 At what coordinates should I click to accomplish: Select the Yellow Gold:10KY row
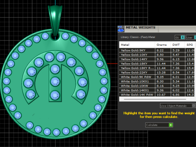(x=157, y=55)
